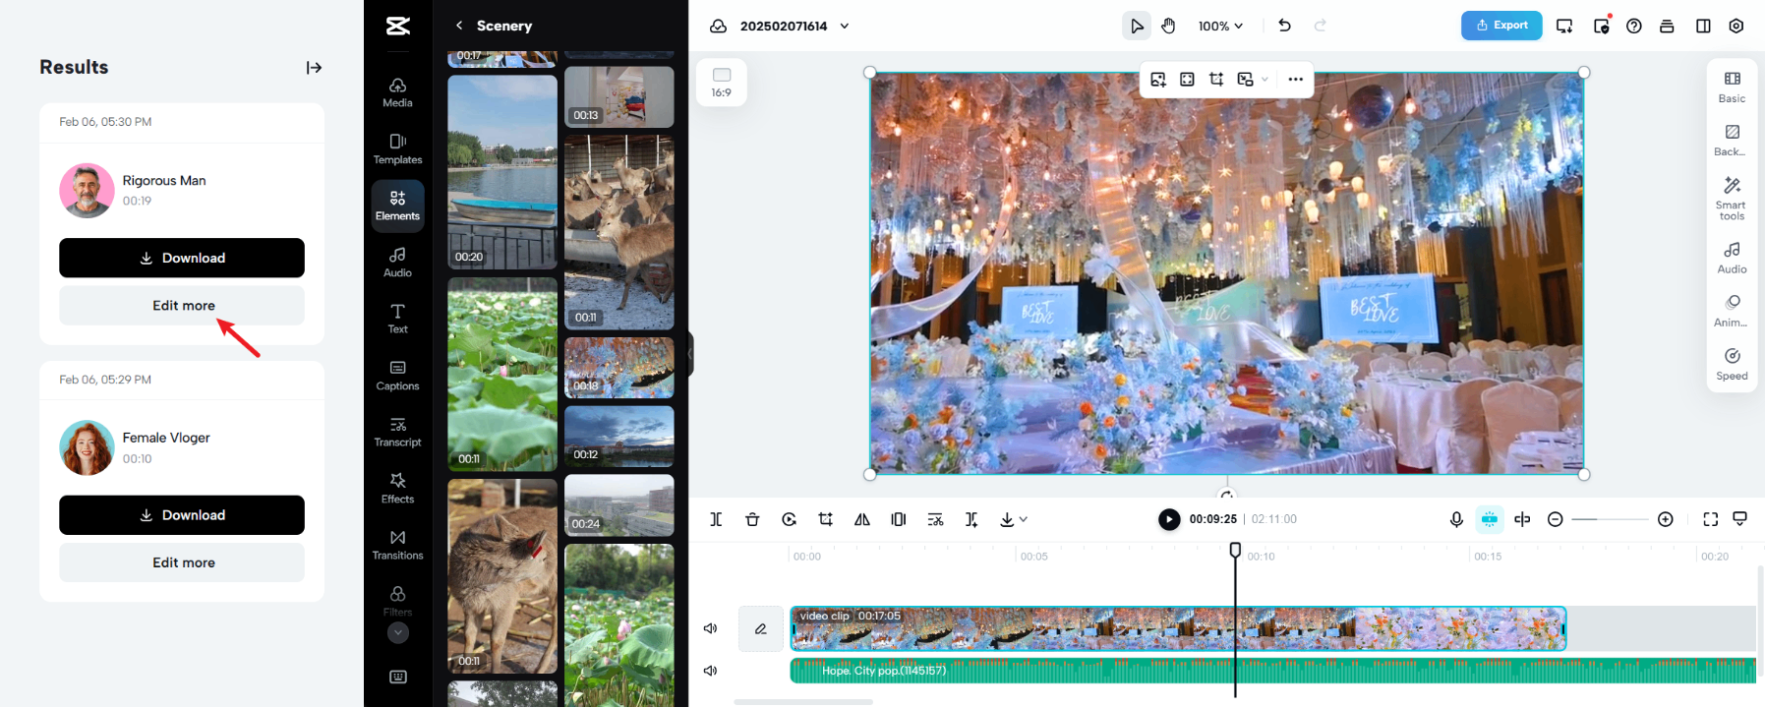Toggle the panel layout icon in the top bar
The height and width of the screenshot is (708, 1765).
click(1703, 26)
